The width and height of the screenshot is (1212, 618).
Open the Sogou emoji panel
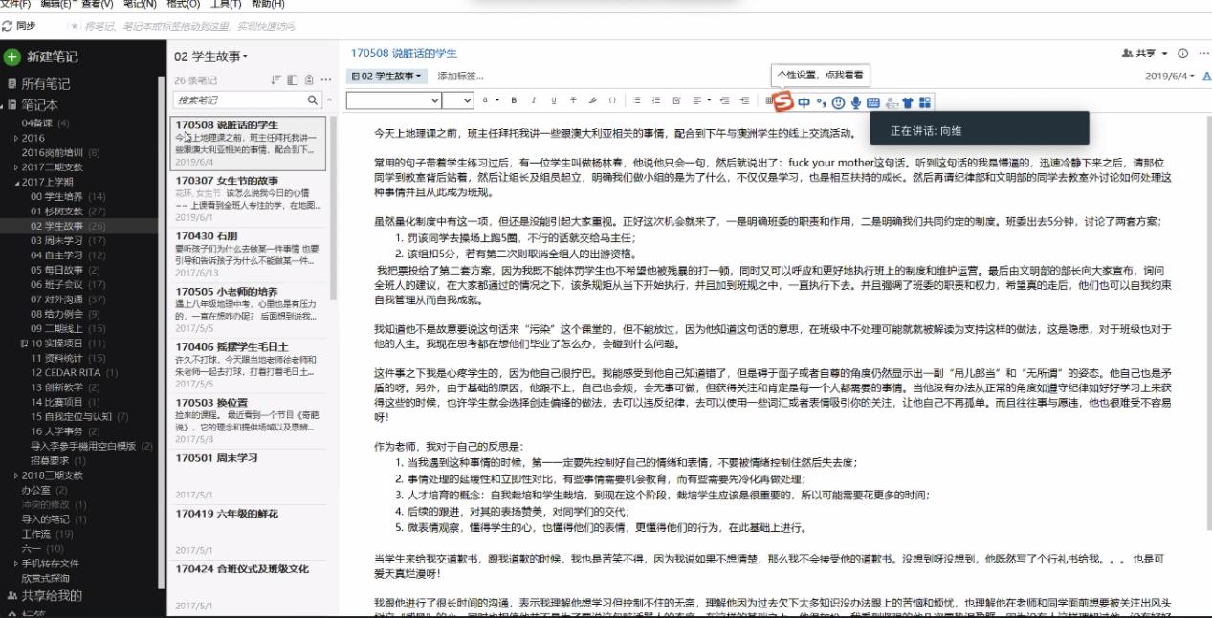pyautogui.click(x=839, y=101)
